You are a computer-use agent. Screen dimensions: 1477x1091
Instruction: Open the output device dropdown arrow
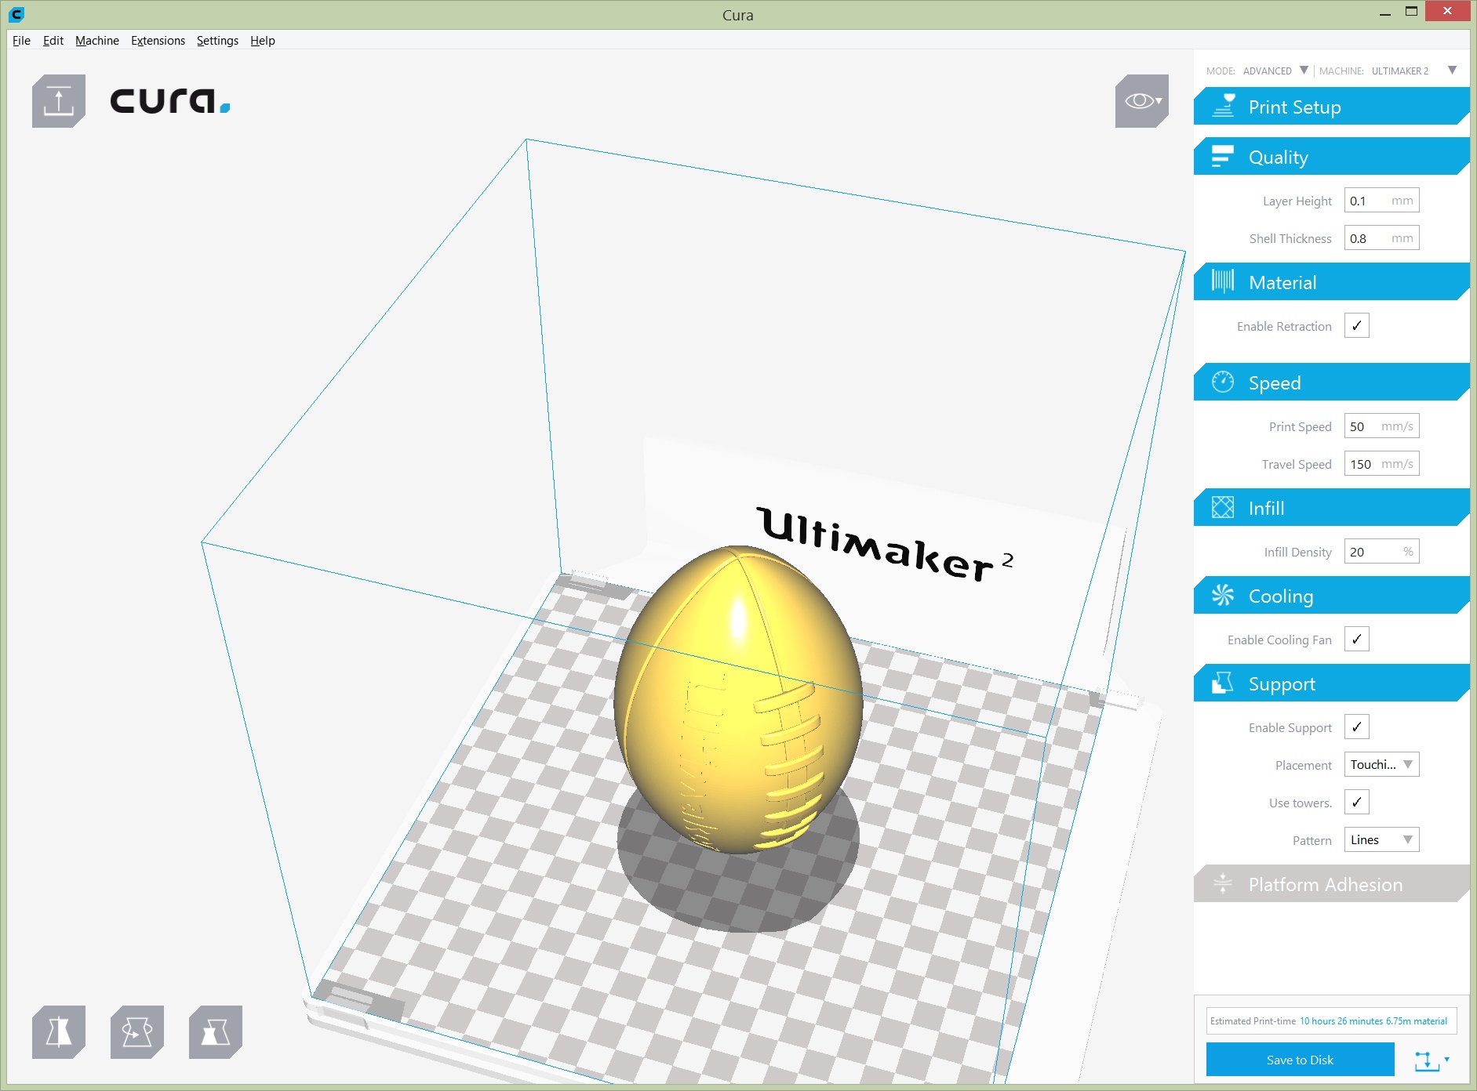1447,1060
